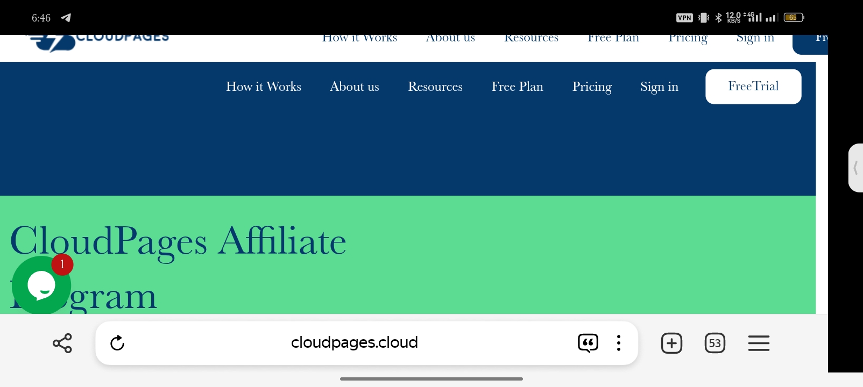Screen dimensions: 863x387
Task: Open Pricing in blue navigation bar
Action: 592,87
